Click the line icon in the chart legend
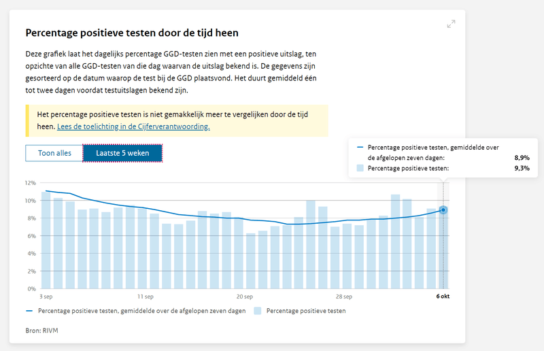 (29, 311)
